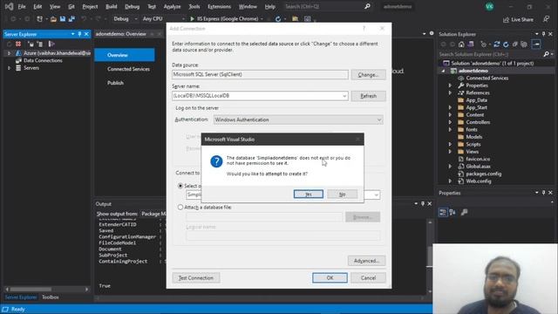This screenshot has height=314, width=558.
Task: Select Data Connections in Server Explorer
Action: click(43, 60)
